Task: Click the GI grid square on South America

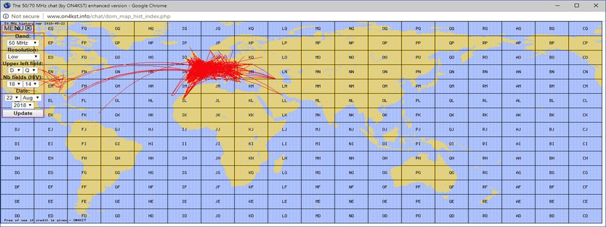Action: tap(117, 144)
